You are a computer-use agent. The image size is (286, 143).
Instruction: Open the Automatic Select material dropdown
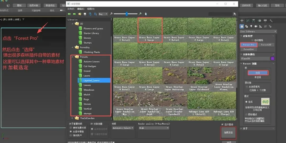123,128
